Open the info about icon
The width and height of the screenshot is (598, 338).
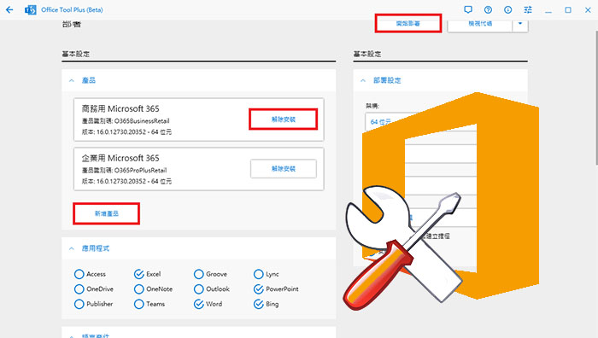coord(507,10)
